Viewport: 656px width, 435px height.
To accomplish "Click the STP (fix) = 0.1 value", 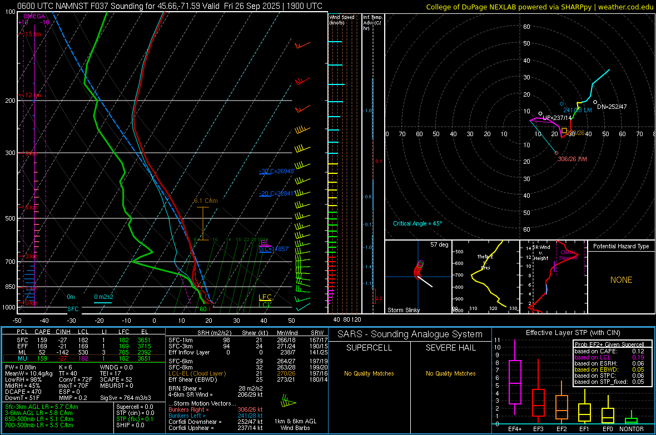I will [x=135, y=419].
